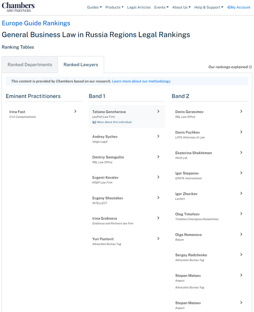
Task: Click the Civil Compensations firm text
Action: 23,117
